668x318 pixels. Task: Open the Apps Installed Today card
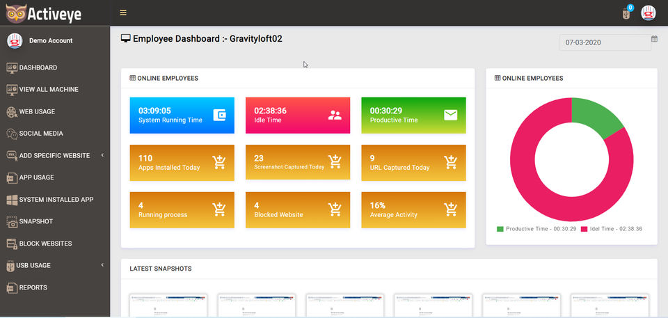tap(182, 163)
